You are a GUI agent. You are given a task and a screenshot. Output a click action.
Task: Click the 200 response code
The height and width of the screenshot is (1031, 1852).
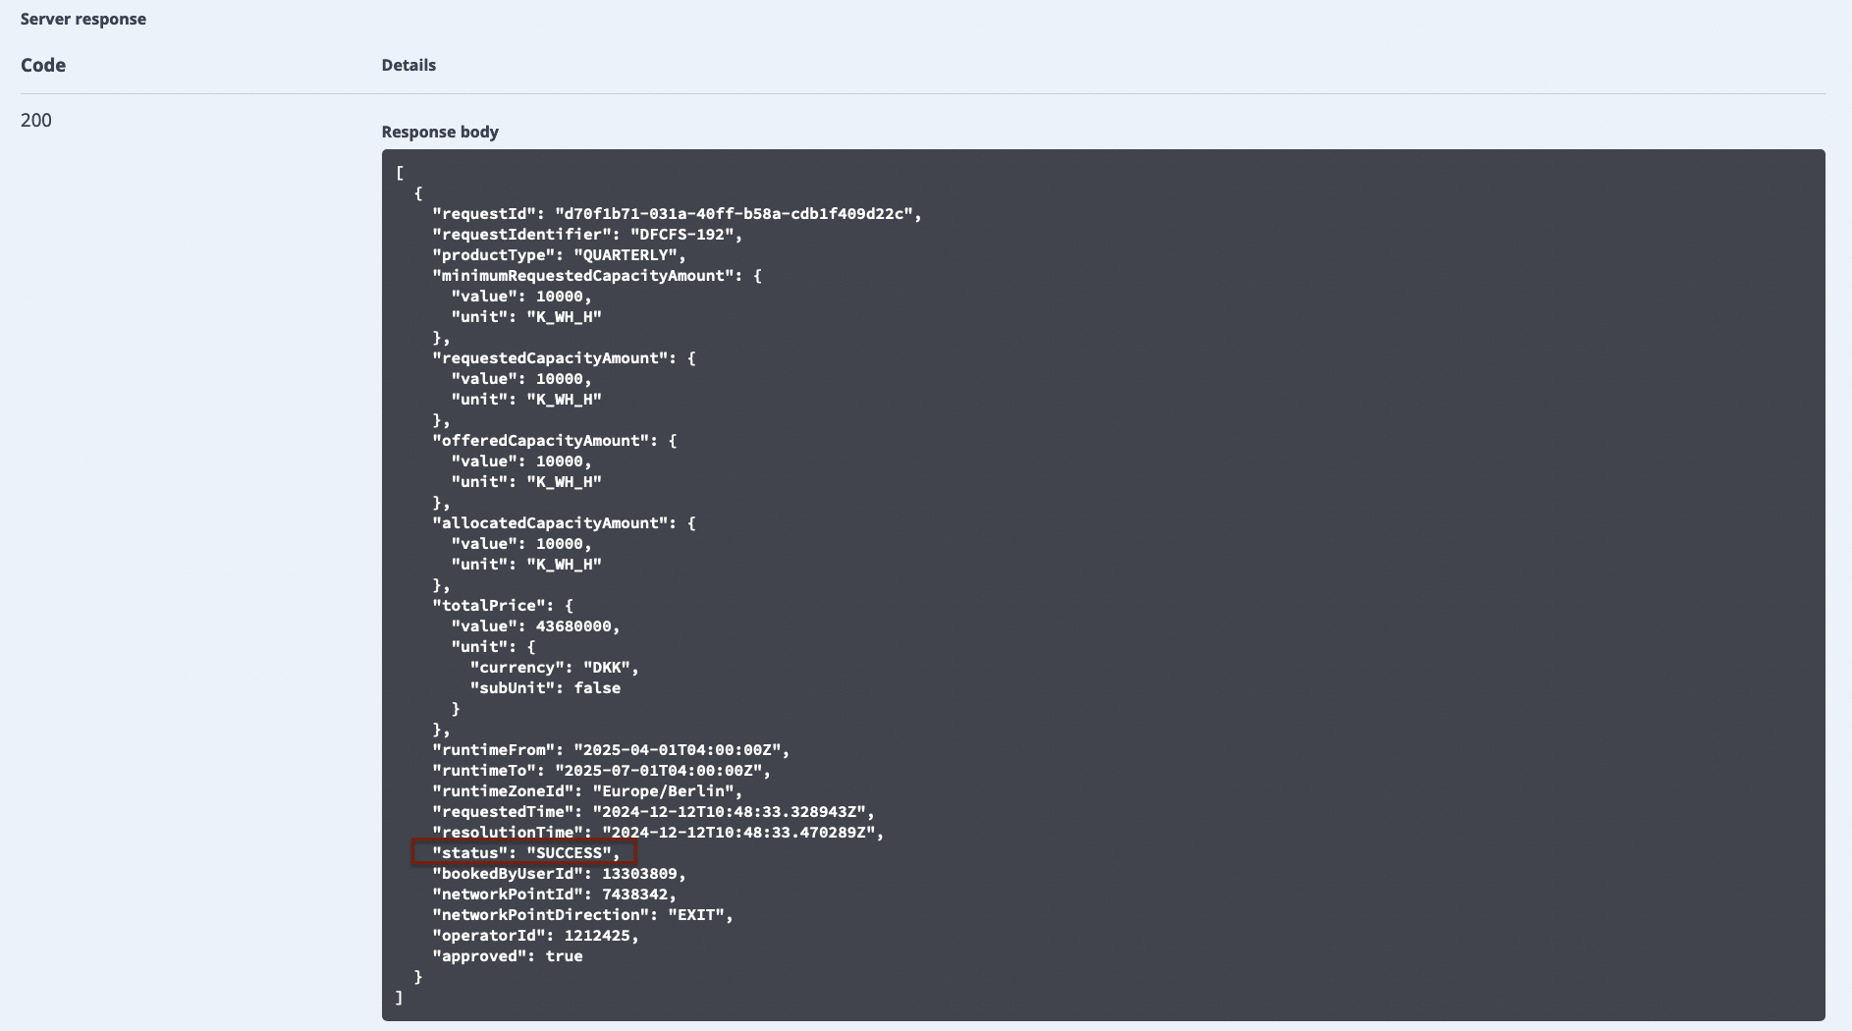click(36, 121)
